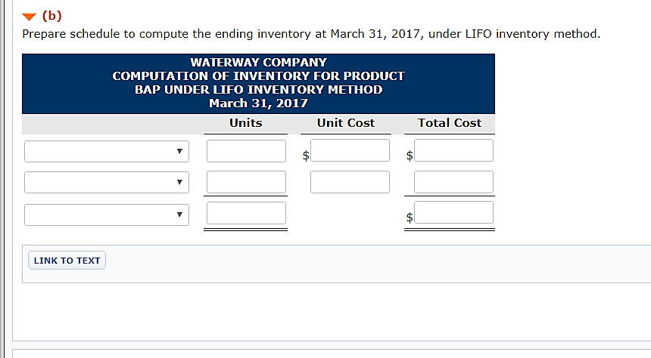This screenshot has height=358, width=651.
Task: Select the second row Total Cost field
Action: 453,182
